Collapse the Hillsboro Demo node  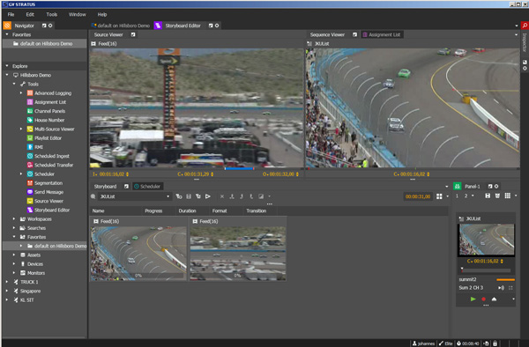[7, 75]
